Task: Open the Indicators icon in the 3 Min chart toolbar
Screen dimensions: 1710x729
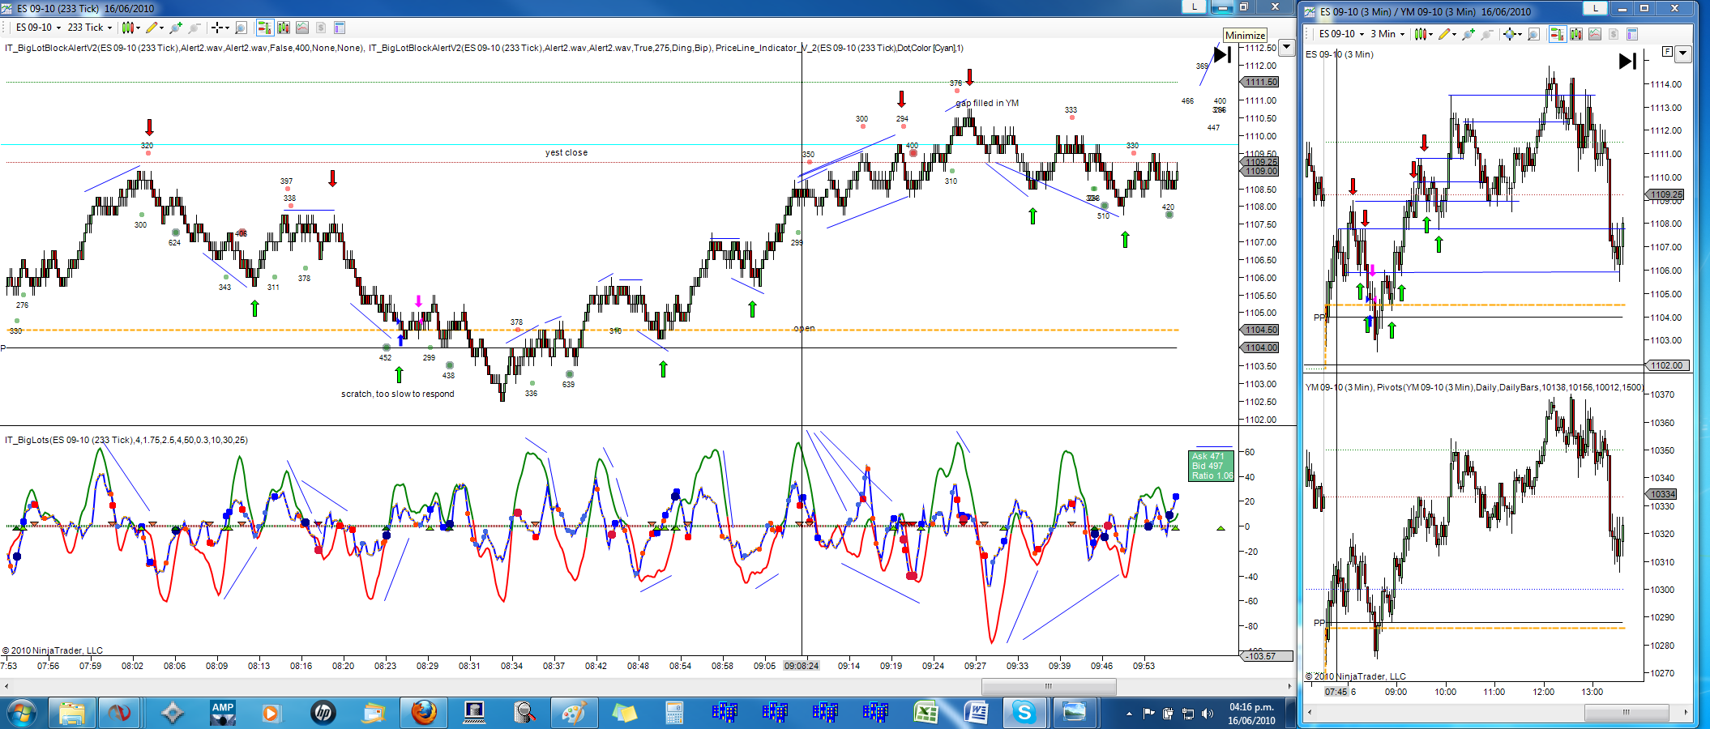Action: [x=1575, y=34]
